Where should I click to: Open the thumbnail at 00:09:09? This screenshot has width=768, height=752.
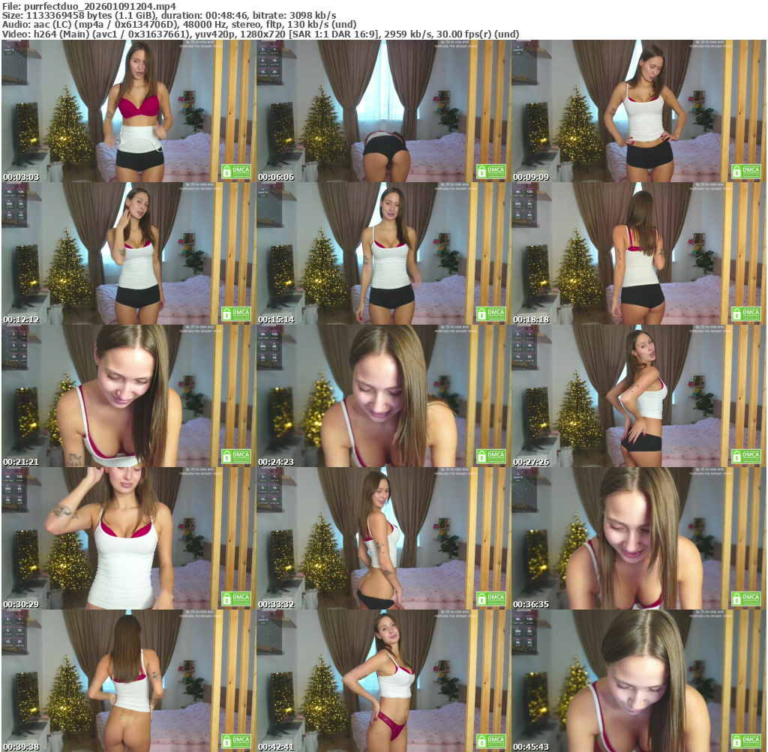coord(639,111)
